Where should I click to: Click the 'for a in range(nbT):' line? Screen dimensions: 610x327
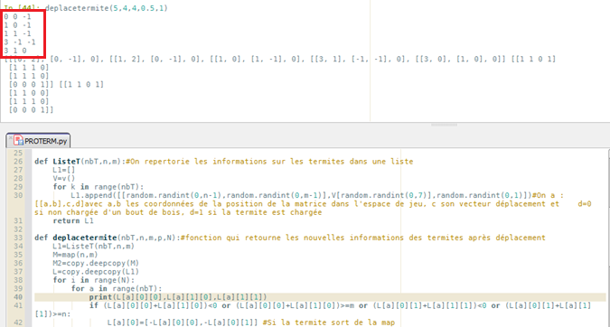point(117,288)
